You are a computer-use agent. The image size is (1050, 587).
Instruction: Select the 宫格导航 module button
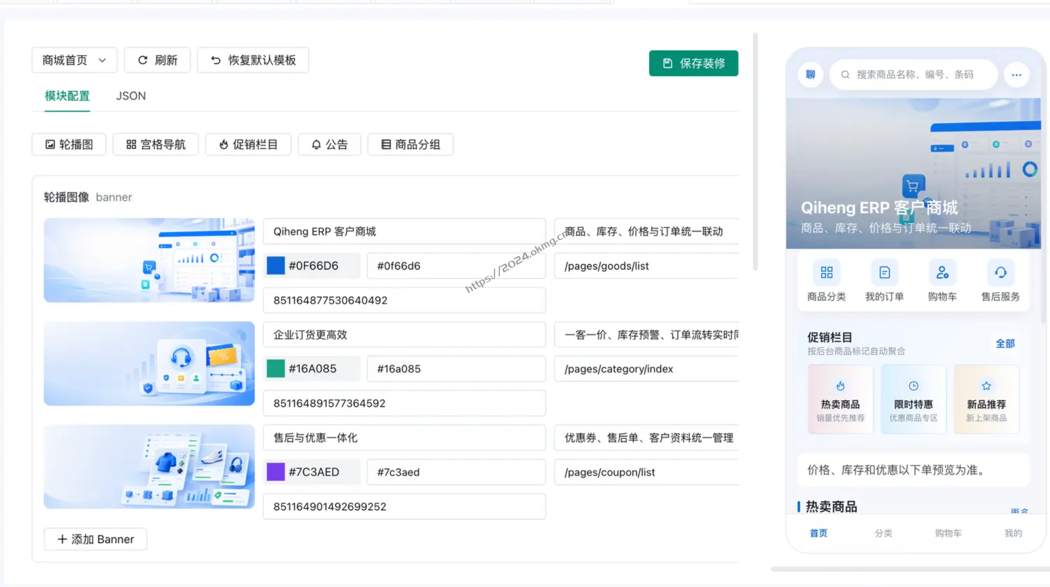[x=156, y=144]
